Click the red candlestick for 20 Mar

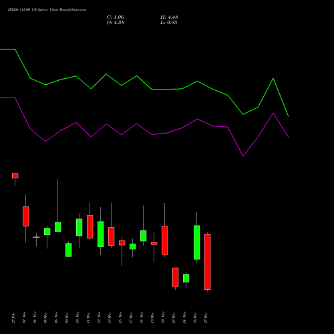tap(165, 240)
